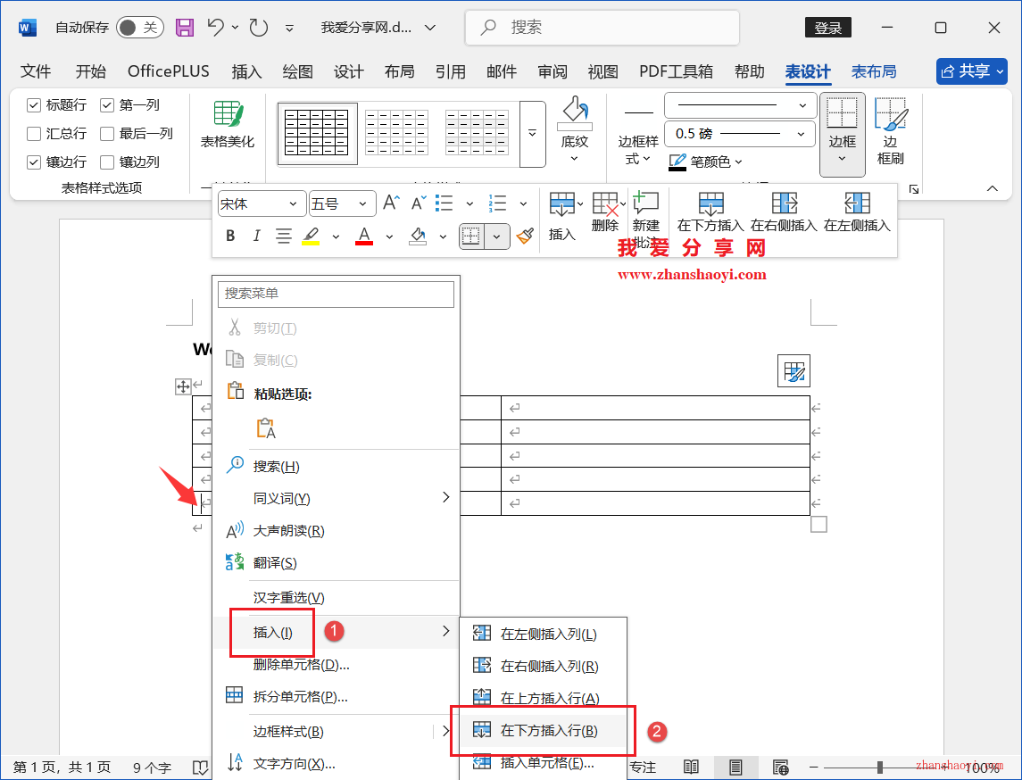Expand the table styles gallery

point(533,134)
